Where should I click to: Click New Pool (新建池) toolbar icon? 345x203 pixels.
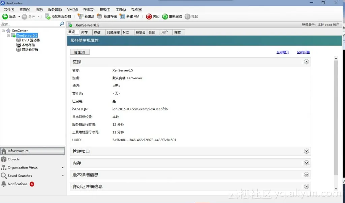[x=80, y=16]
